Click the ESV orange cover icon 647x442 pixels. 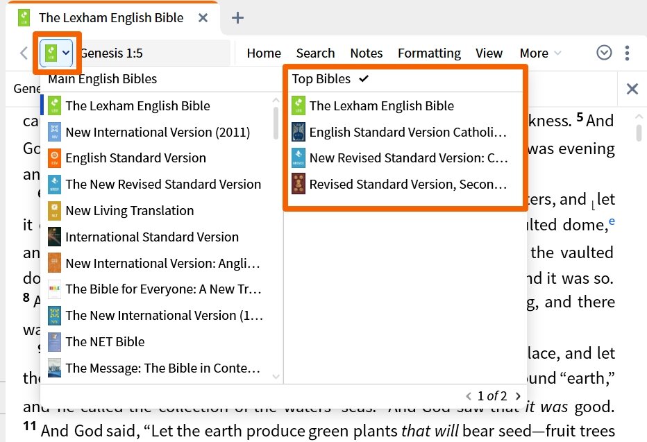[54, 158]
